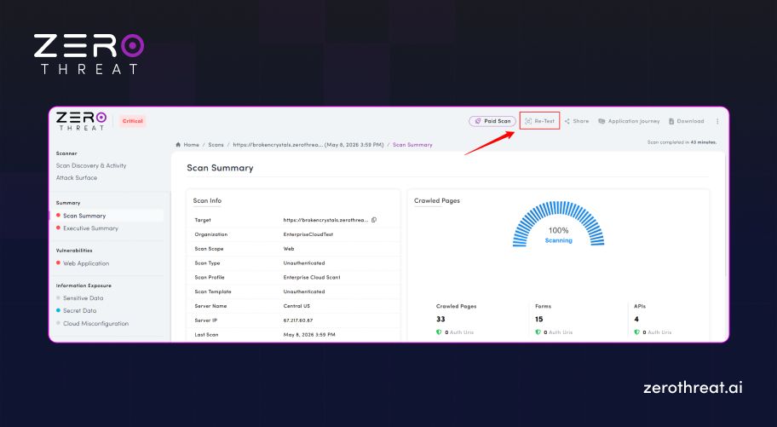Image resolution: width=777 pixels, height=427 pixels.
Task: Open the Sensitive Data section
Action: (x=83, y=298)
